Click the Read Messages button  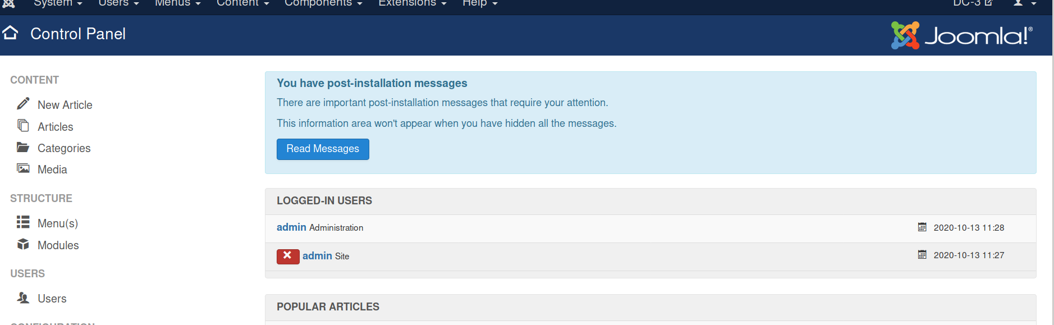(x=323, y=149)
